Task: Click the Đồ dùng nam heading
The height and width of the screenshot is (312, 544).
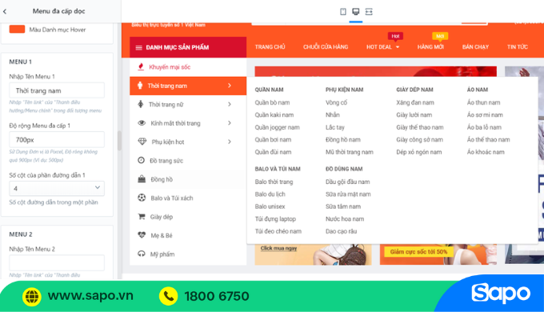Action: [344, 169]
